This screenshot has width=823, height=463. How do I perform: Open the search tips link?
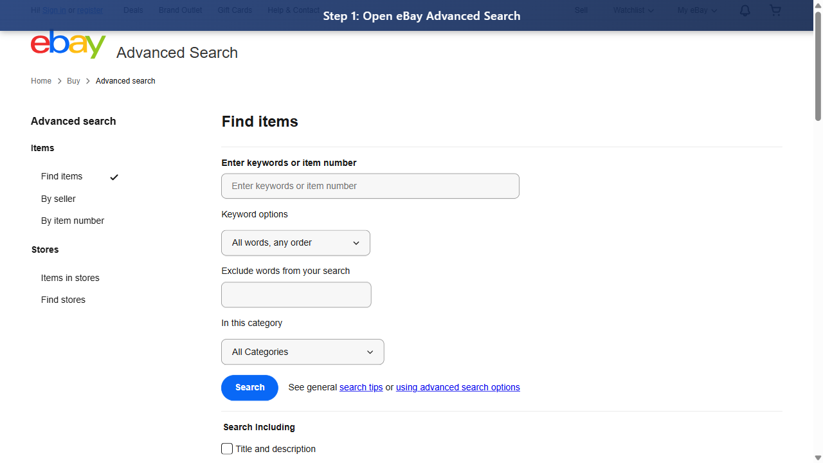[x=361, y=387]
